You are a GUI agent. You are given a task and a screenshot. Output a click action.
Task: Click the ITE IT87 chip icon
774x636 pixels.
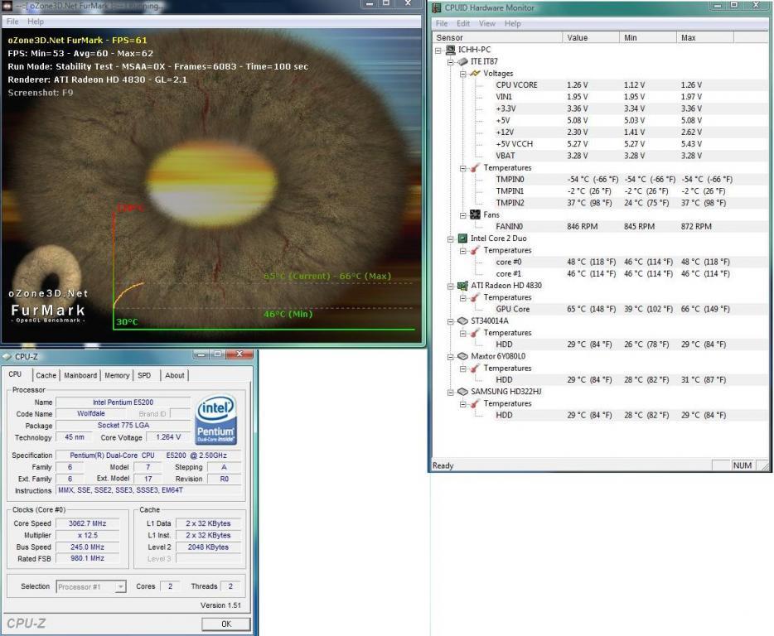462,61
